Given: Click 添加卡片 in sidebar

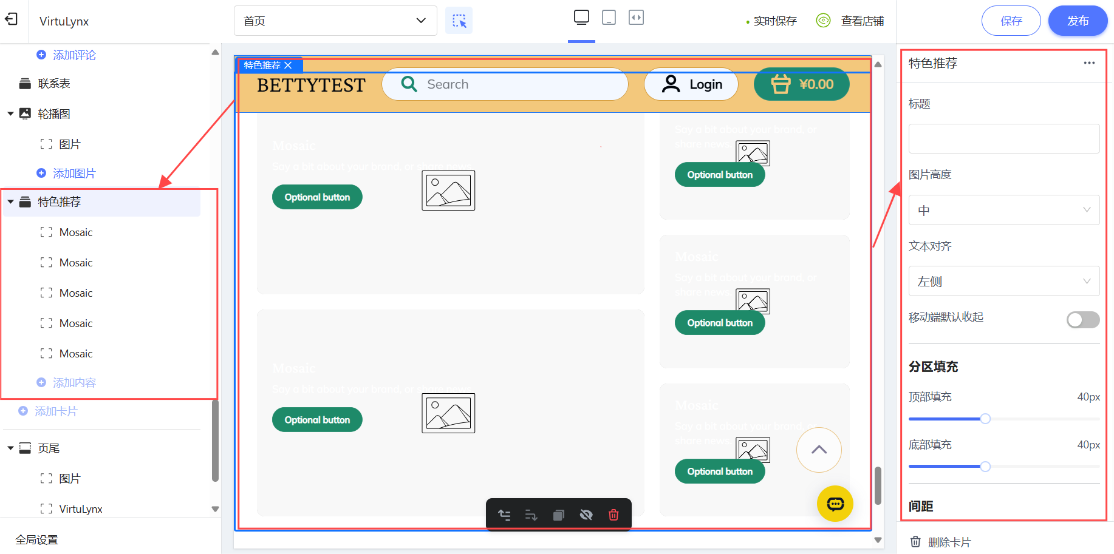Looking at the screenshot, I should 56,411.
